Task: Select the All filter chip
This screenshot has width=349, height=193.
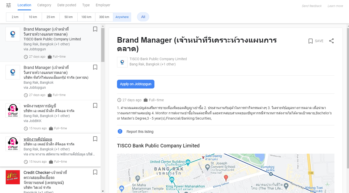Action: click(x=143, y=17)
